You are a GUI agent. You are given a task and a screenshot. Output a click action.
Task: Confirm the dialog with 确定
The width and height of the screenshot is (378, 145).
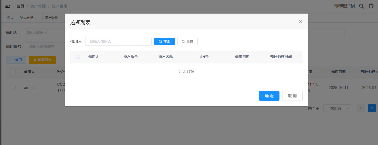pyautogui.click(x=269, y=96)
